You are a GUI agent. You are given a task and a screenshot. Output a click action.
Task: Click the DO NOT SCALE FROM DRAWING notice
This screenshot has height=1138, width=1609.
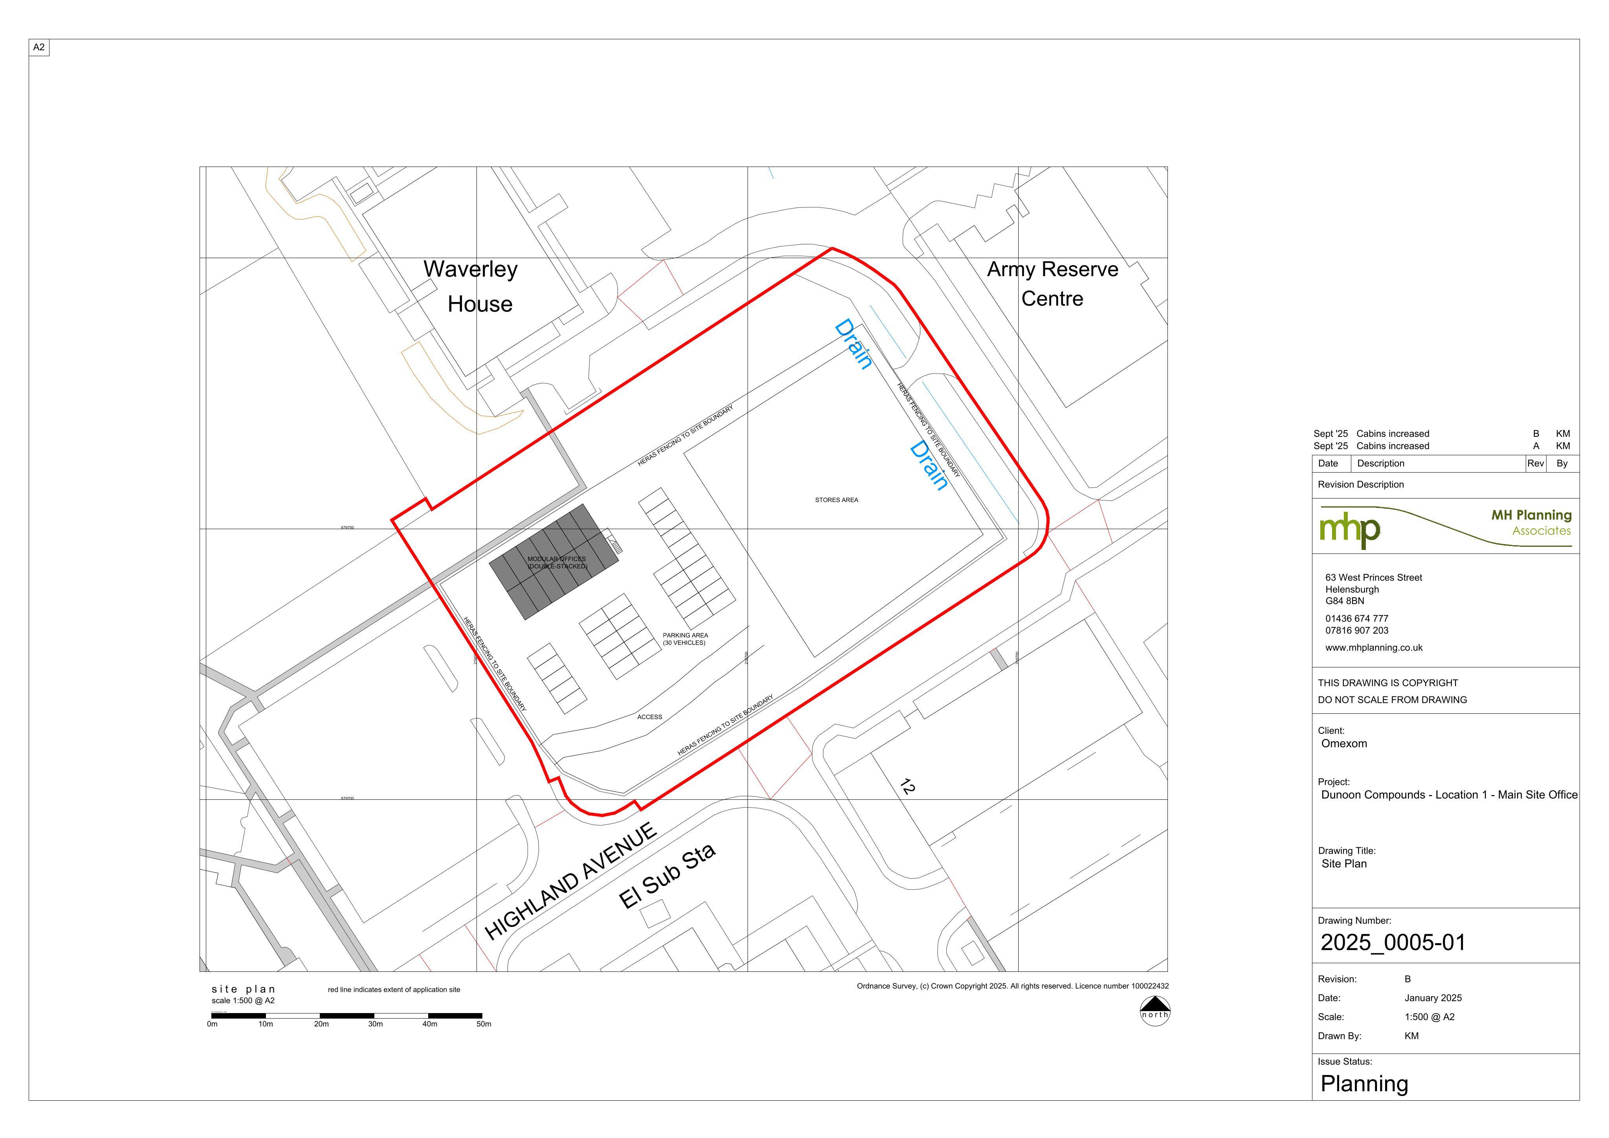(1393, 700)
